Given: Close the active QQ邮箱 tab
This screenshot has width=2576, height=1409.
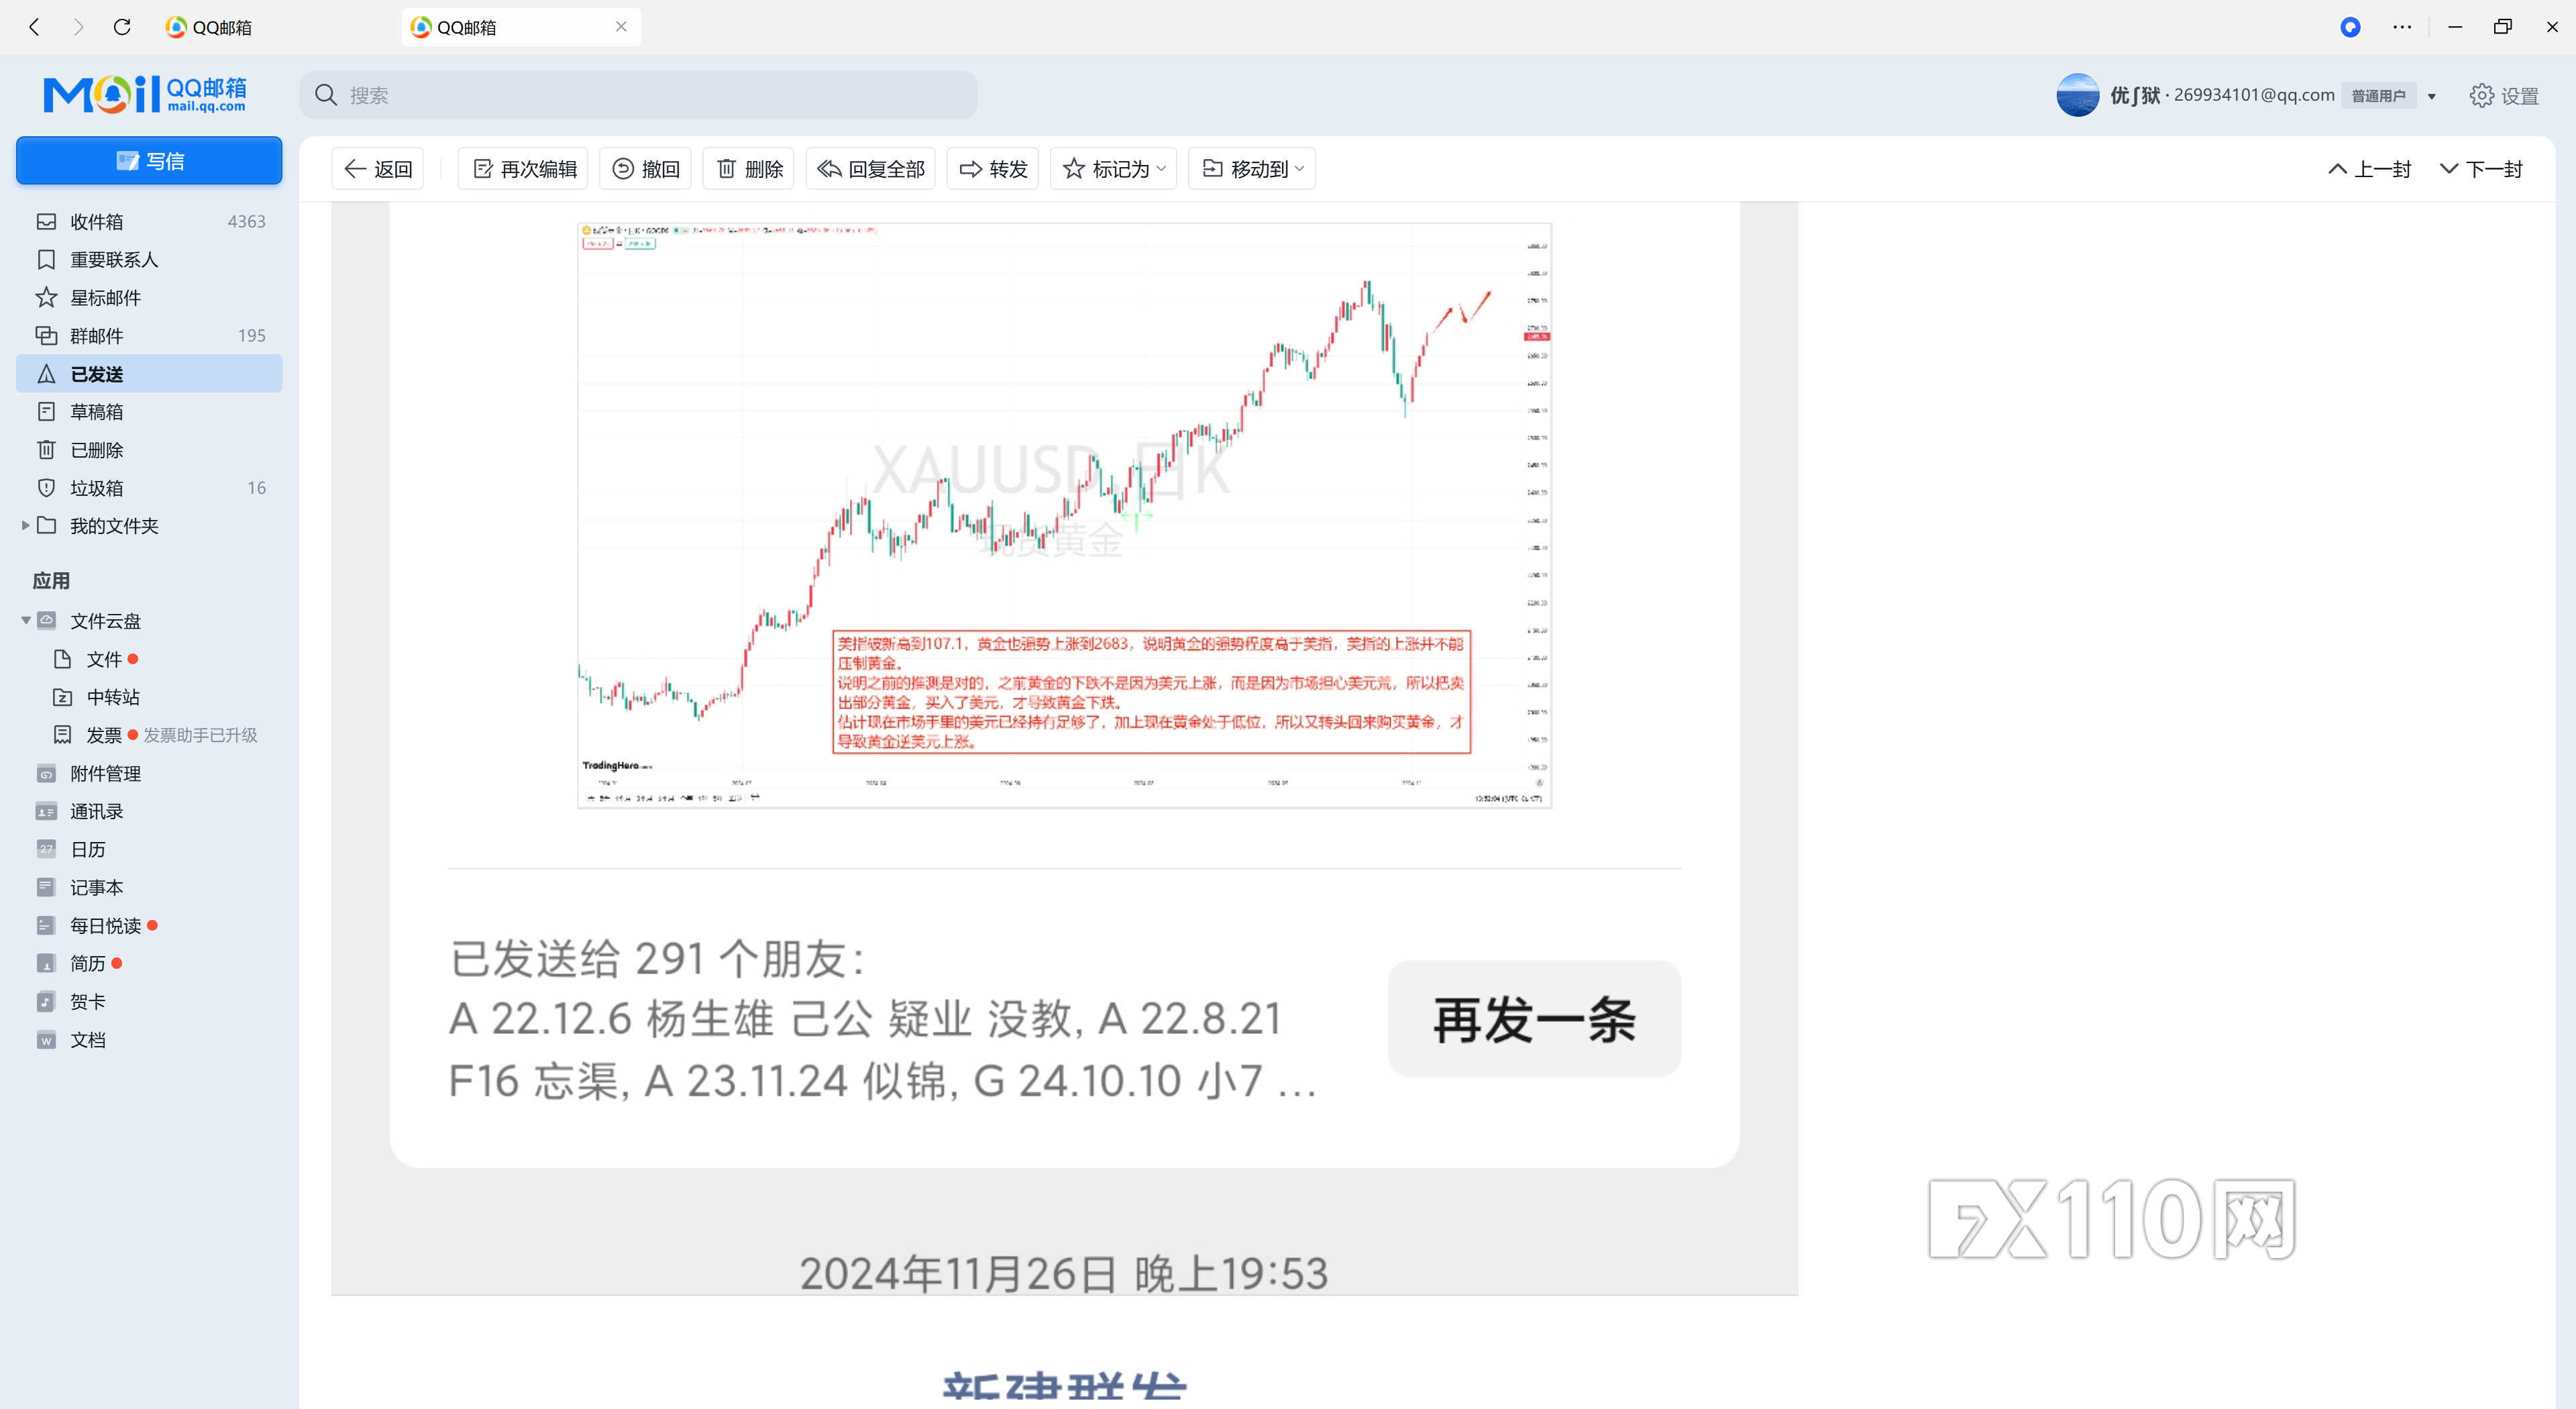Looking at the screenshot, I should point(621,27).
